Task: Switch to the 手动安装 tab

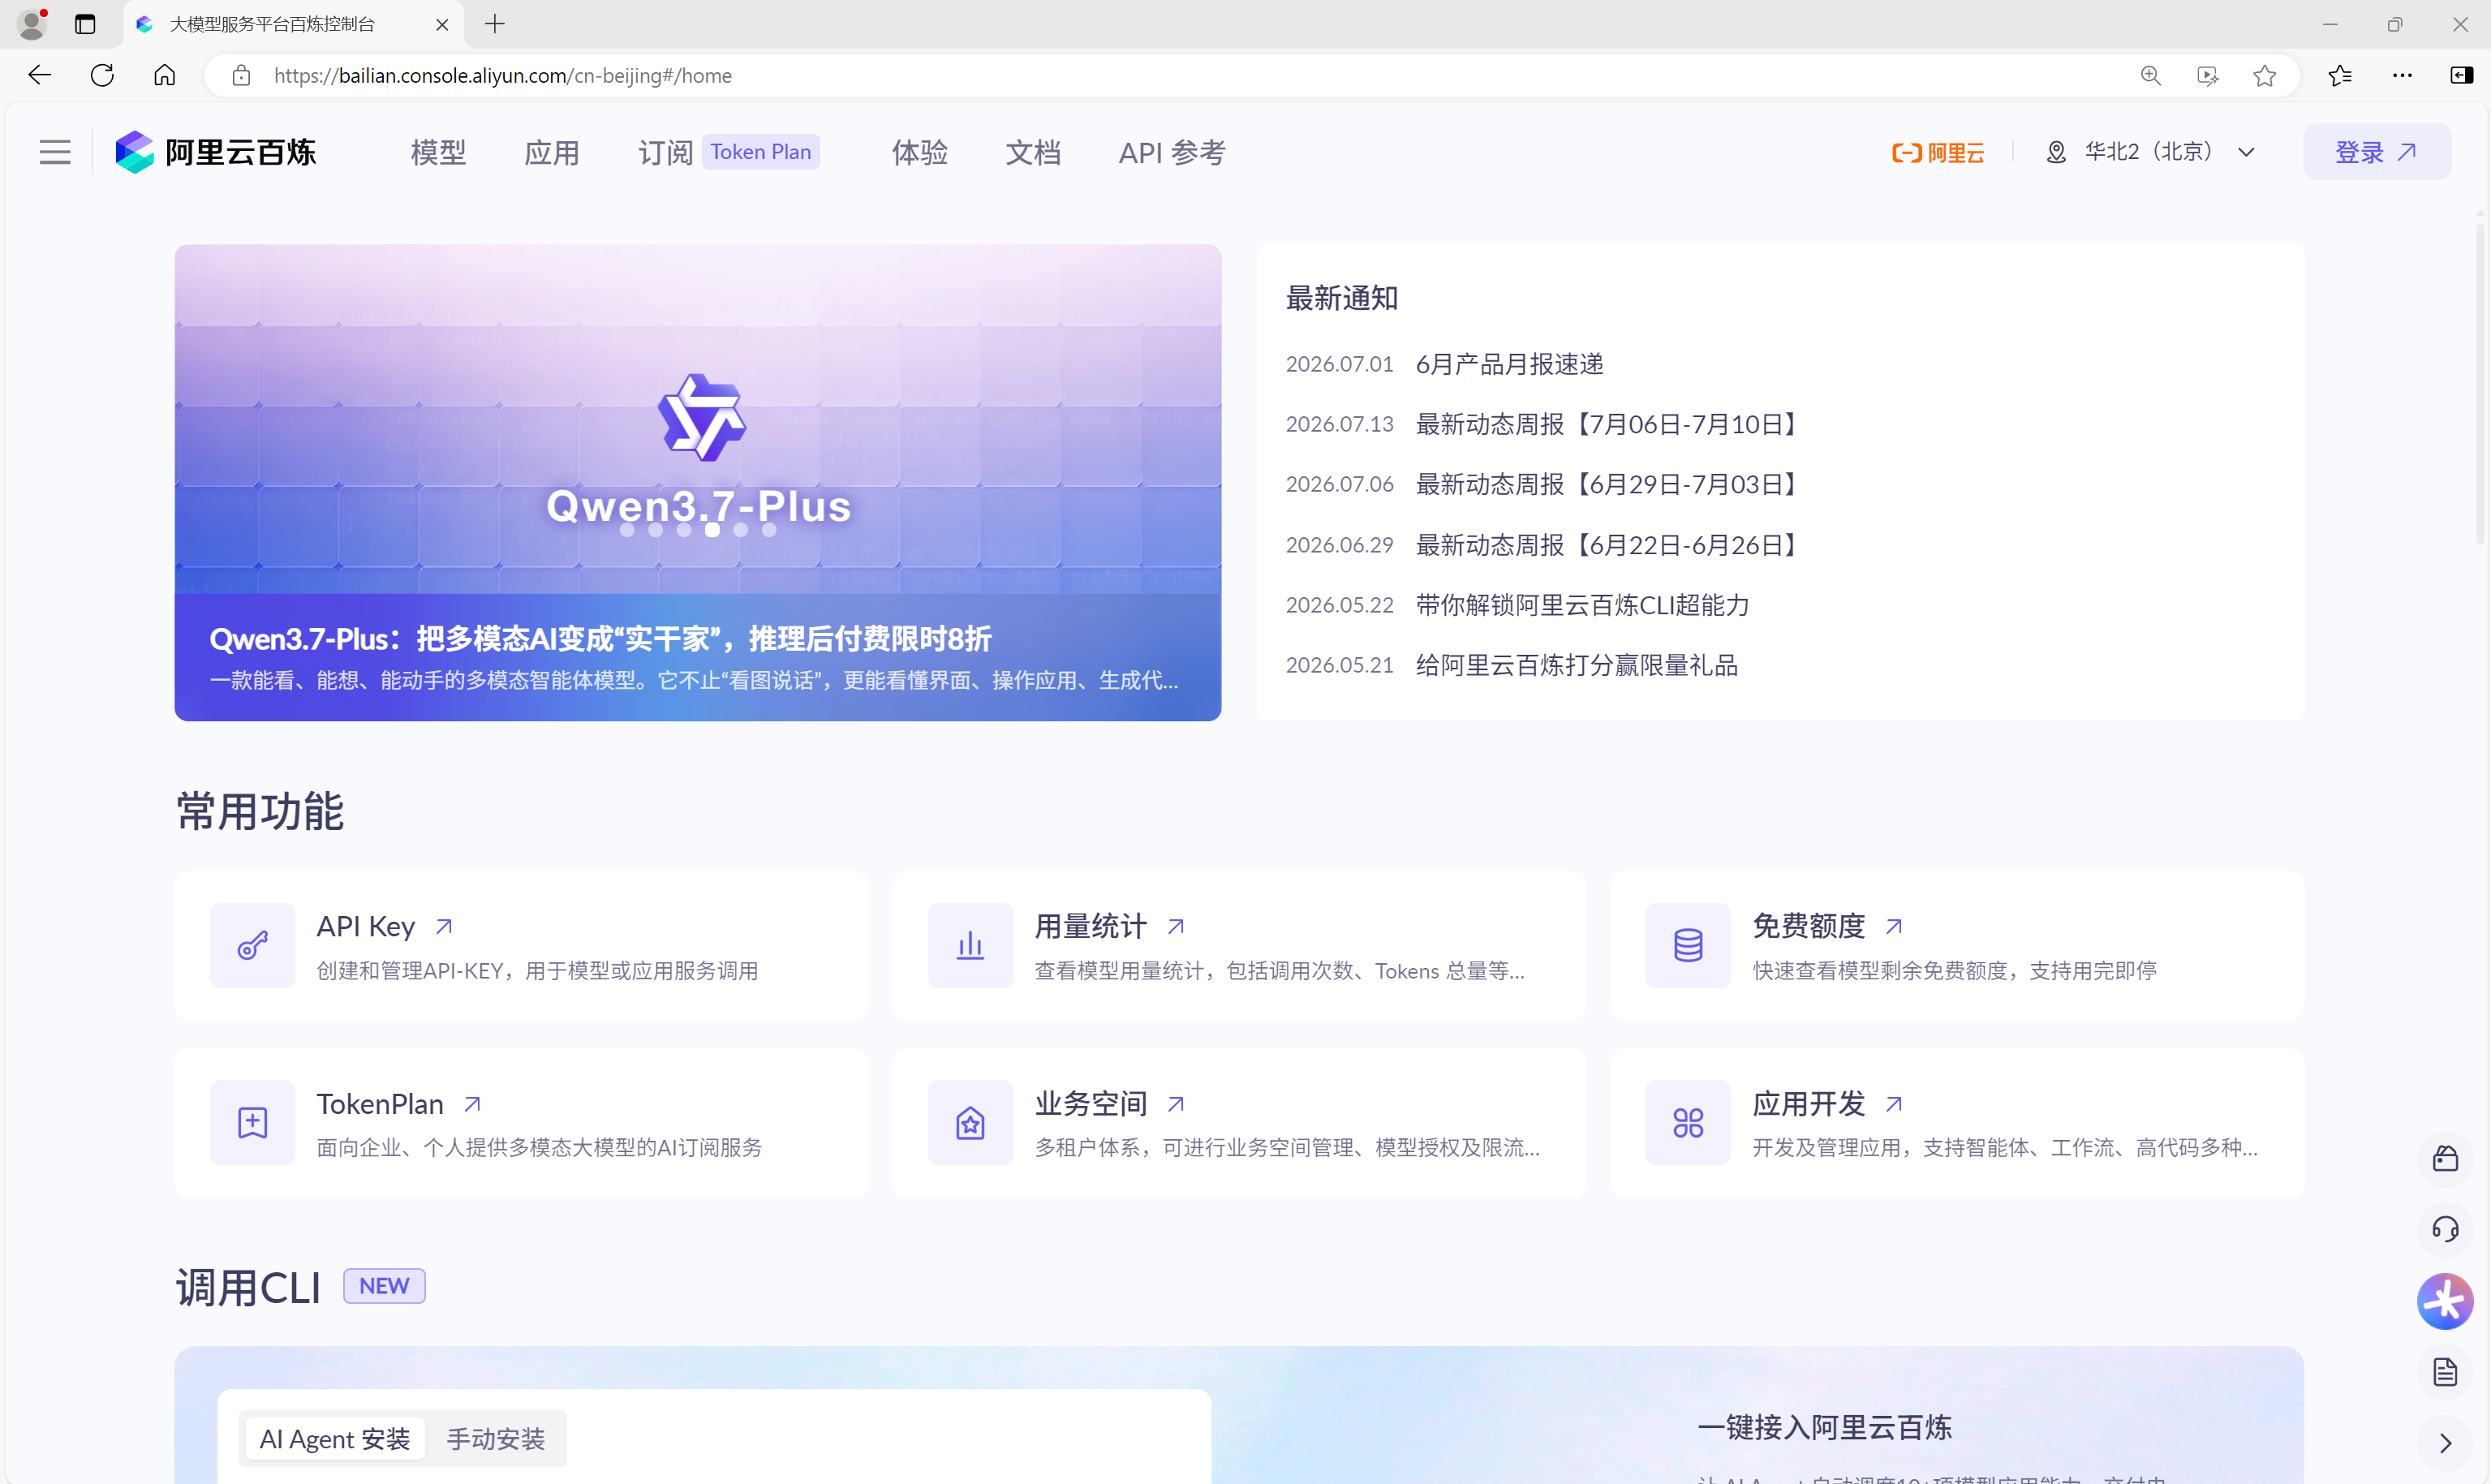Action: [496, 1439]
